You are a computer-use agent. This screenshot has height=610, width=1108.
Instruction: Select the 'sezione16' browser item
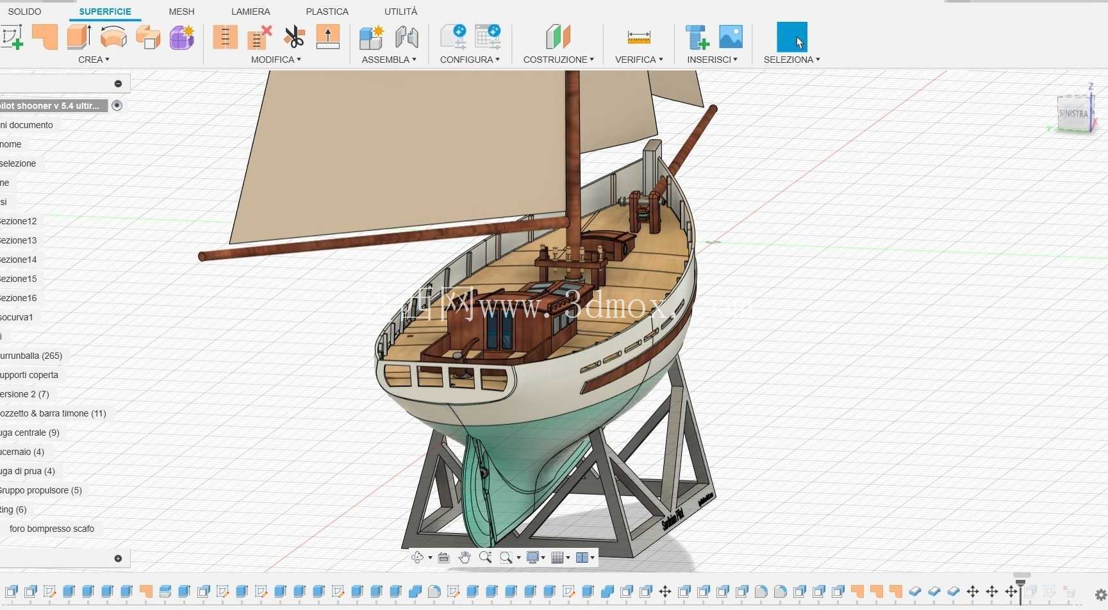pyautogui.click(x=19, y=298)
